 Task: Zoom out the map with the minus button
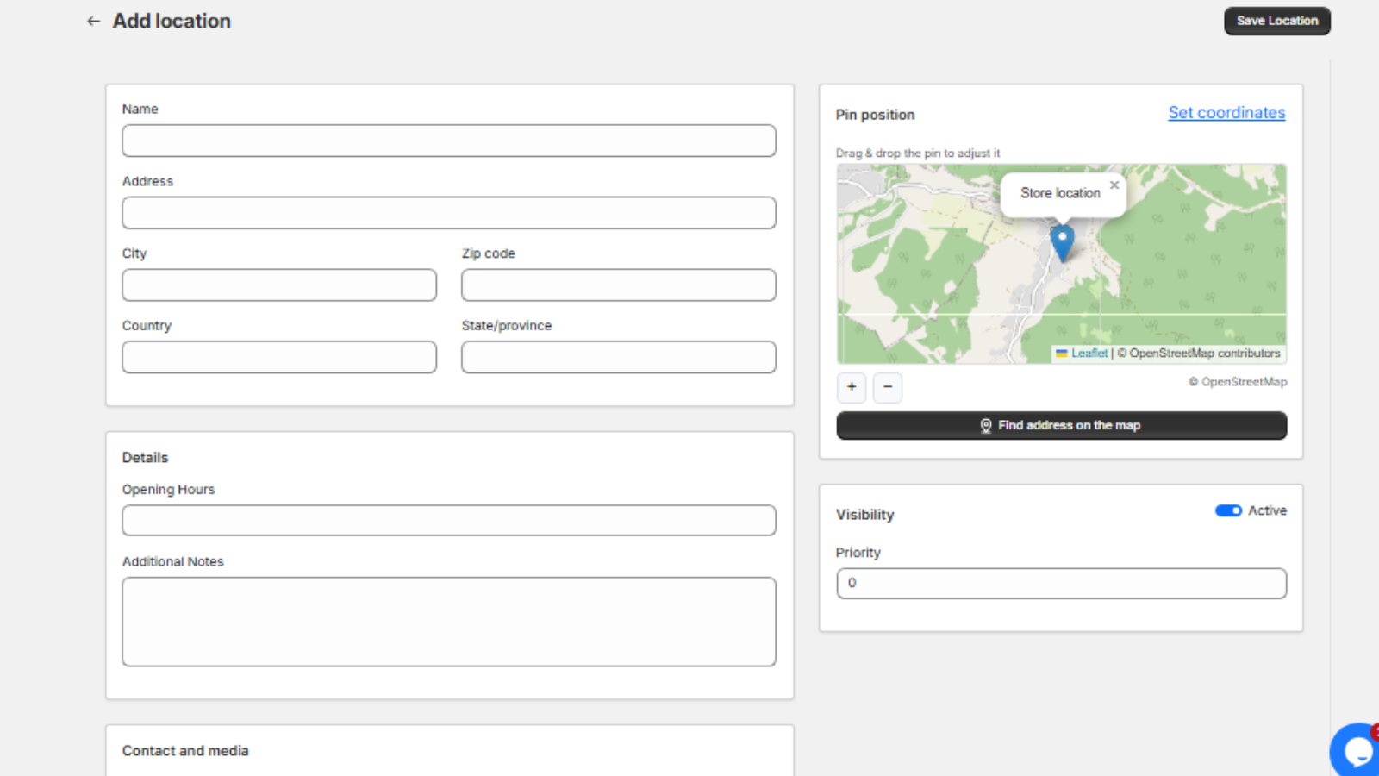tap(888, 387)
